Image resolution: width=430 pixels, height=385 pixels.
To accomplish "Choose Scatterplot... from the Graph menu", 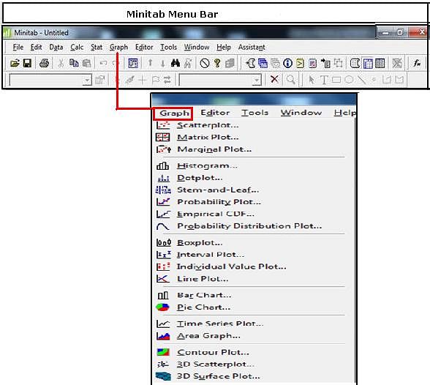I will pyautogui.click(x=208, y=125).
